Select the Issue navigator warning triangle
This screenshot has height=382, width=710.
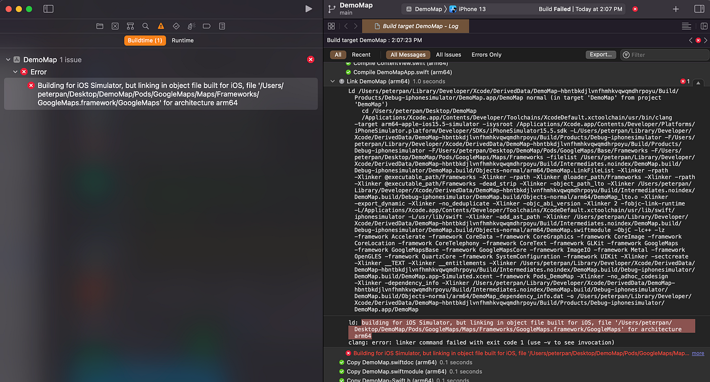[160, 26]
